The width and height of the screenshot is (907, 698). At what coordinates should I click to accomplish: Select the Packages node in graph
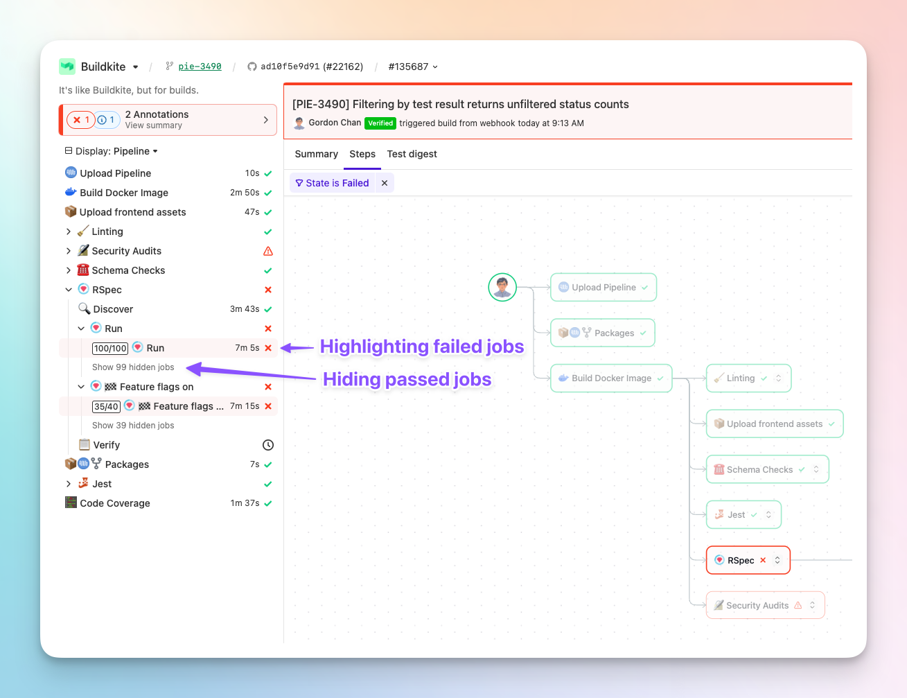point(603,333)
